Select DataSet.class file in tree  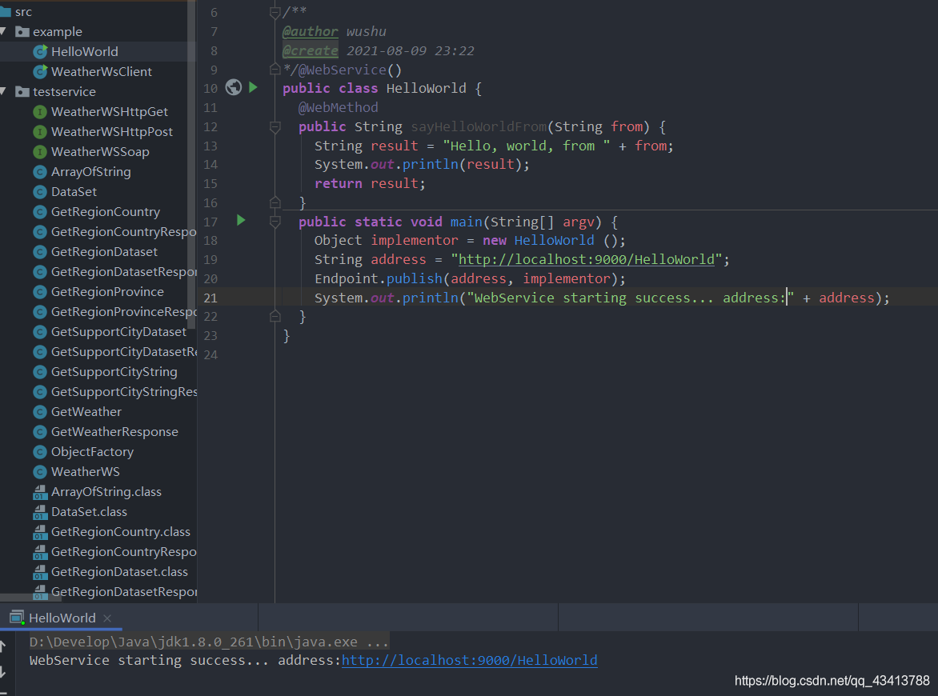(x=89, y=512)
